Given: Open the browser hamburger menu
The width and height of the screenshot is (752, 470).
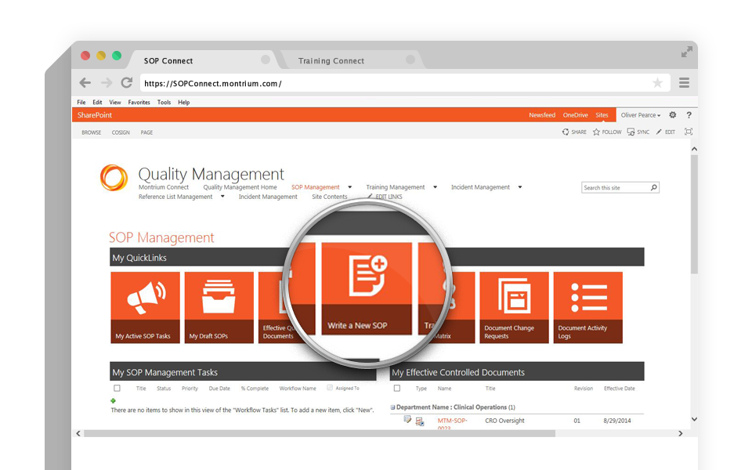Looking at the screenshot, I should 684,83.
